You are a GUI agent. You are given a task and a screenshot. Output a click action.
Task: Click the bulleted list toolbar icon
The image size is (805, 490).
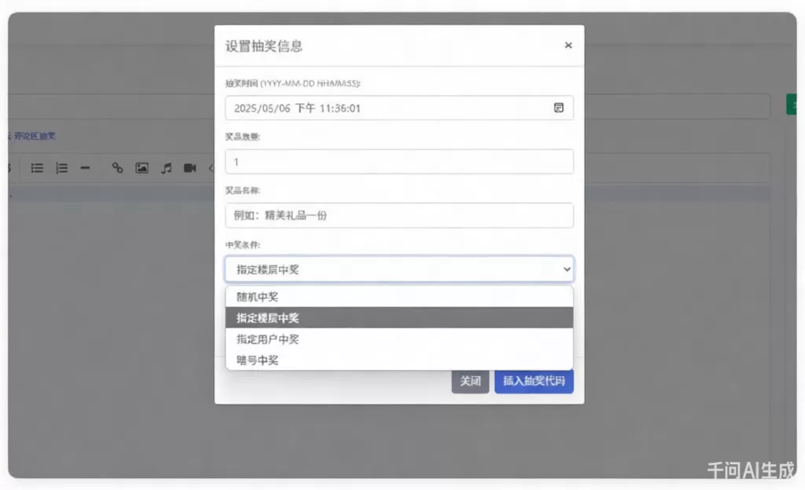tap(37, 168)
